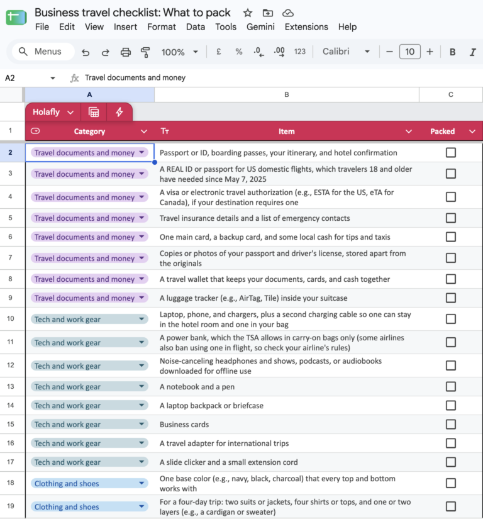This screenshot has width=483, height=519.
Task: Mark notebook and pen as packed
Action: 450,387
